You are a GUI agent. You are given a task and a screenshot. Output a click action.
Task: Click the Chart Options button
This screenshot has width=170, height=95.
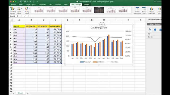(x=154, y=24)
